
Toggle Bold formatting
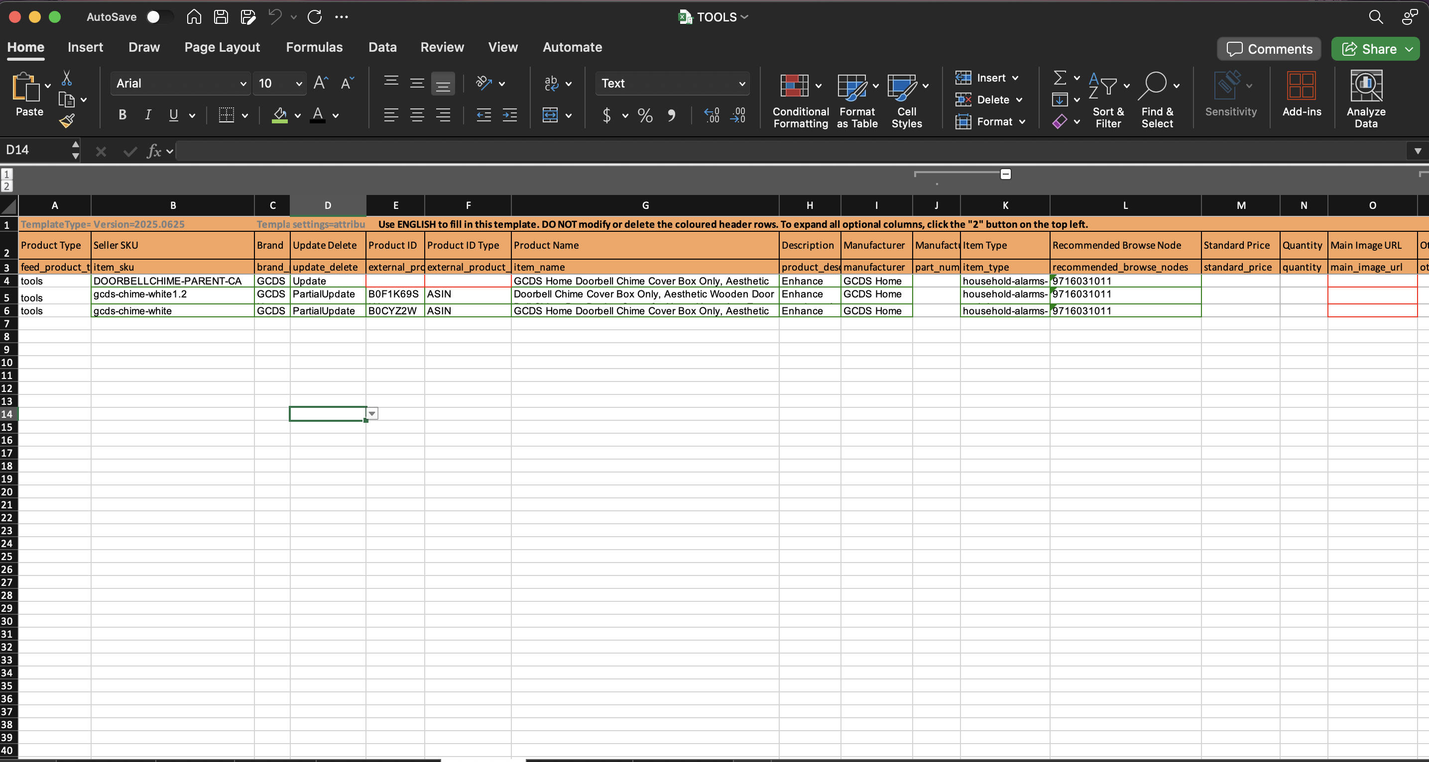point(122,115)
